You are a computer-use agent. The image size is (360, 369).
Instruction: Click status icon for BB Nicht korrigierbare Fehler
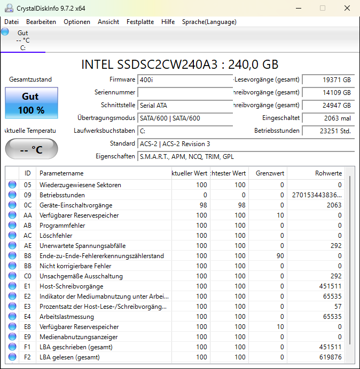click(12, 266)
